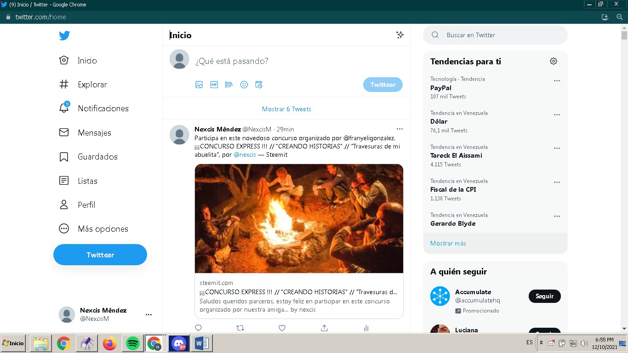Create a poll in the tweet composer

click(229, 85)
